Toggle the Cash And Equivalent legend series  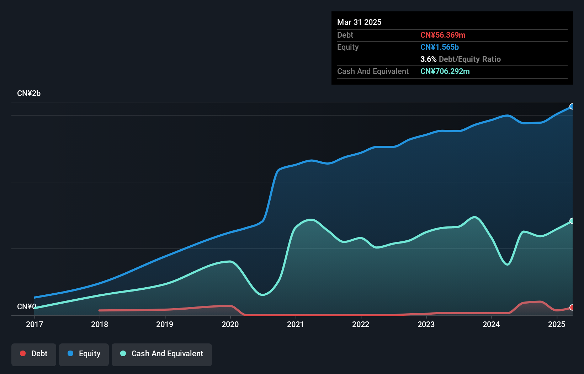[x=162, y=354]
